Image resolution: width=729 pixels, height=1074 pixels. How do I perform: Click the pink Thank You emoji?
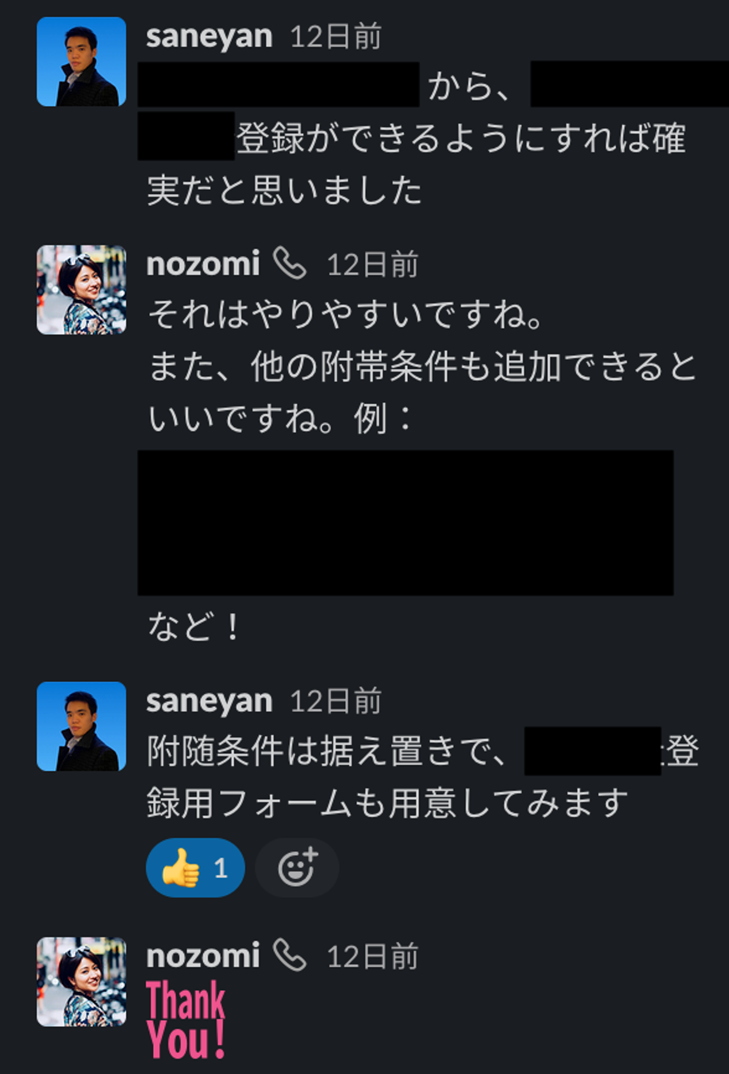pyautogui.click(x=186, y=1019)
